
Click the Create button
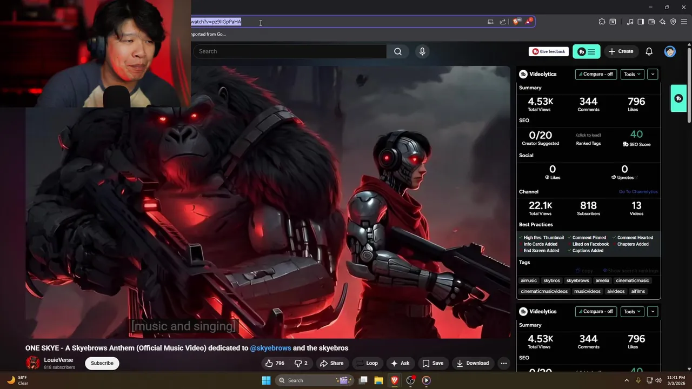[x=620, y=51]
